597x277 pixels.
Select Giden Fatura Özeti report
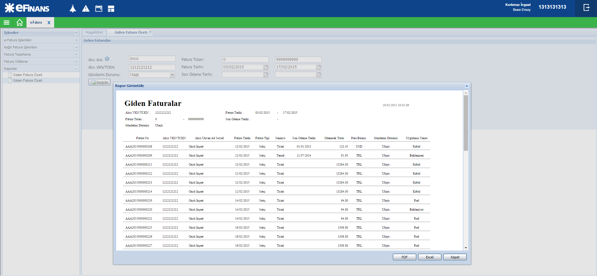coord(27,80)
